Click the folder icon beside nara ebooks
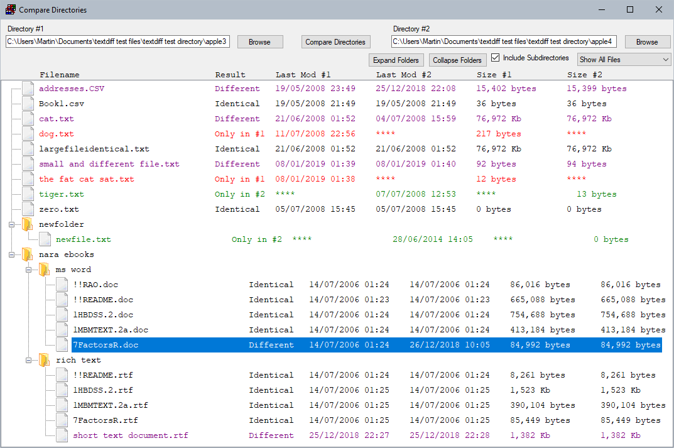This screenshot has height=448, width=674. (x=28, y=254)
